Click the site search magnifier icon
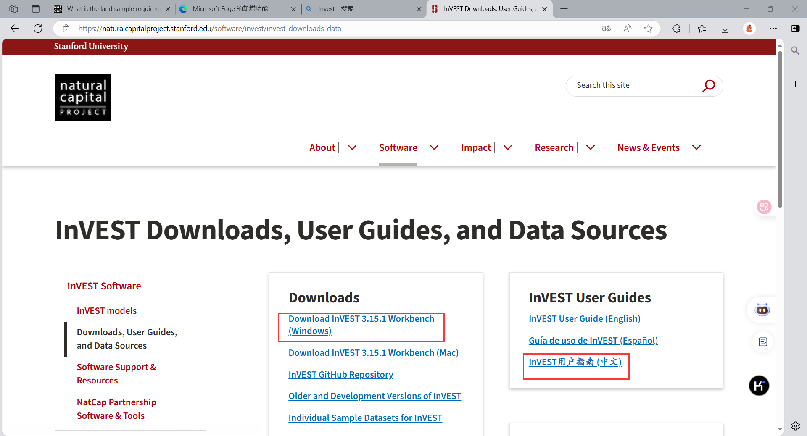 pyautogui.click(x=708, y=86)
